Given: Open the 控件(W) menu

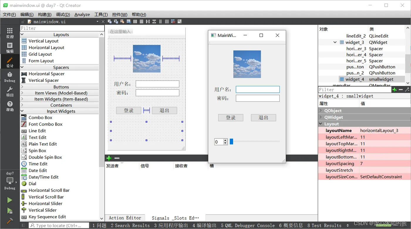Looking at the screenshot, I should pyautogui.click(x=120, y=14).
